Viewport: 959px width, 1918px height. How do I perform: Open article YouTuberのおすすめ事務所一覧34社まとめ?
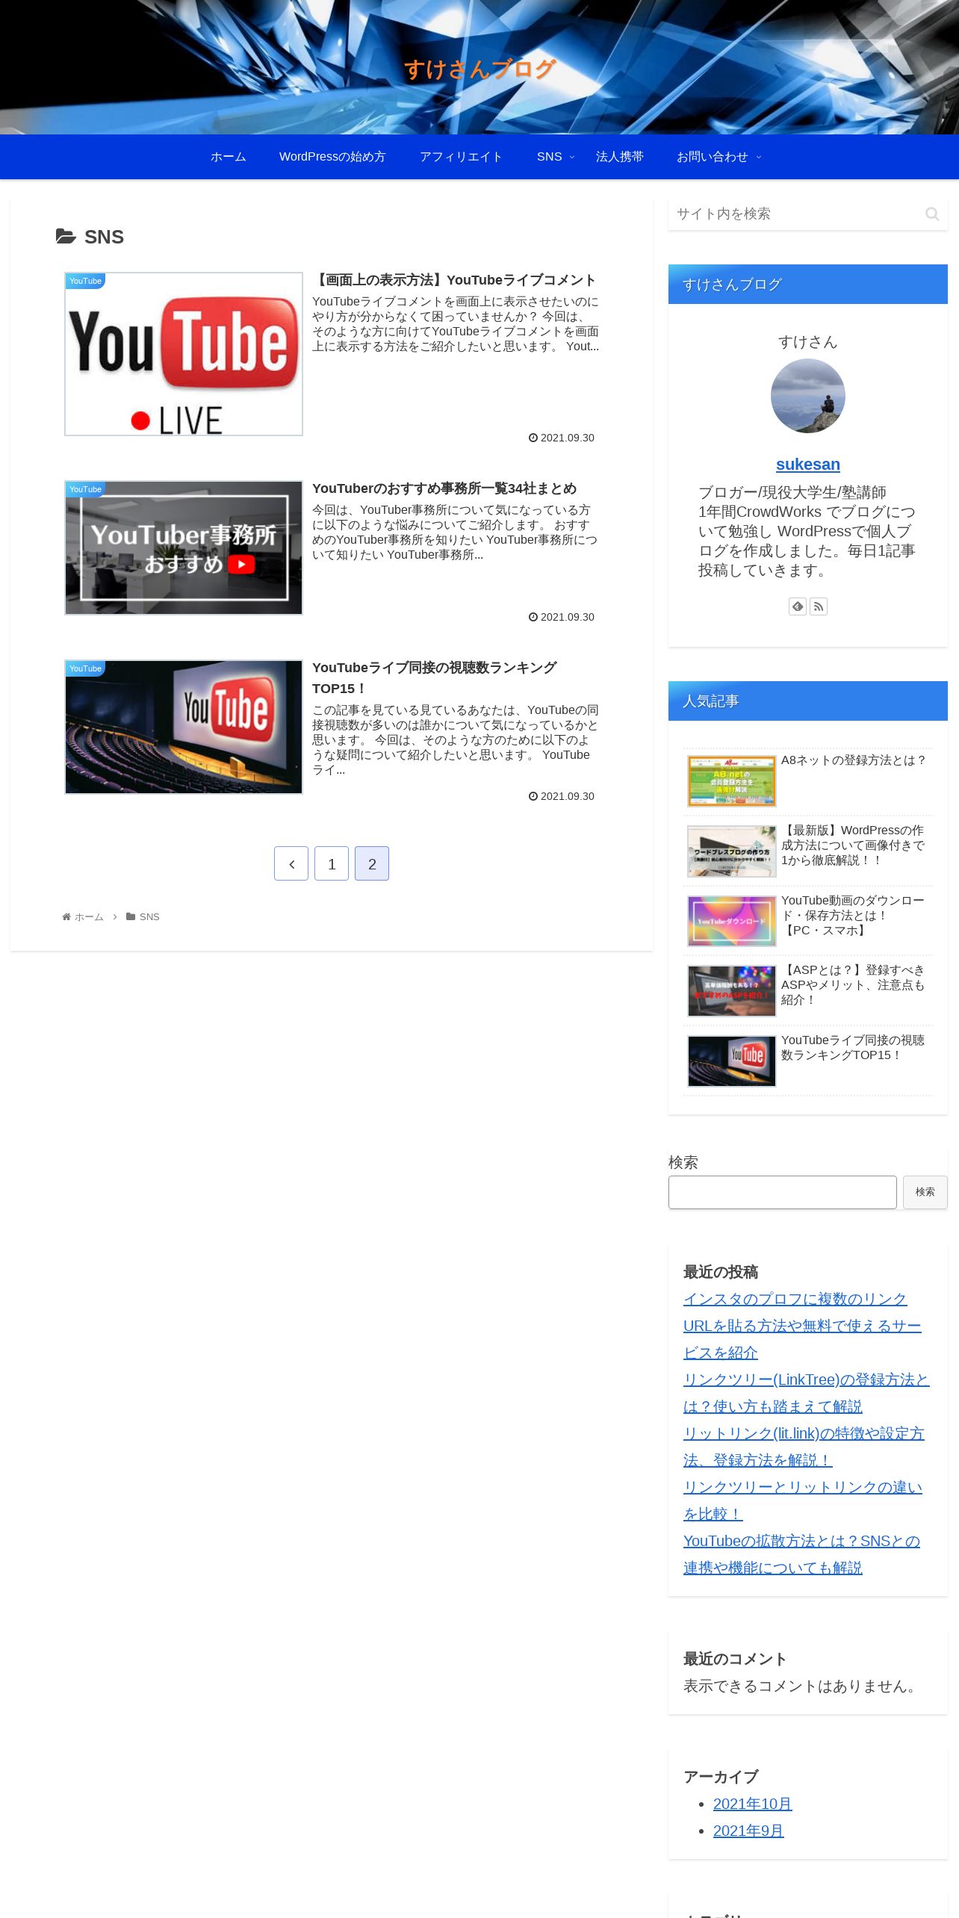pyautogui.click(x=444, y=488)
